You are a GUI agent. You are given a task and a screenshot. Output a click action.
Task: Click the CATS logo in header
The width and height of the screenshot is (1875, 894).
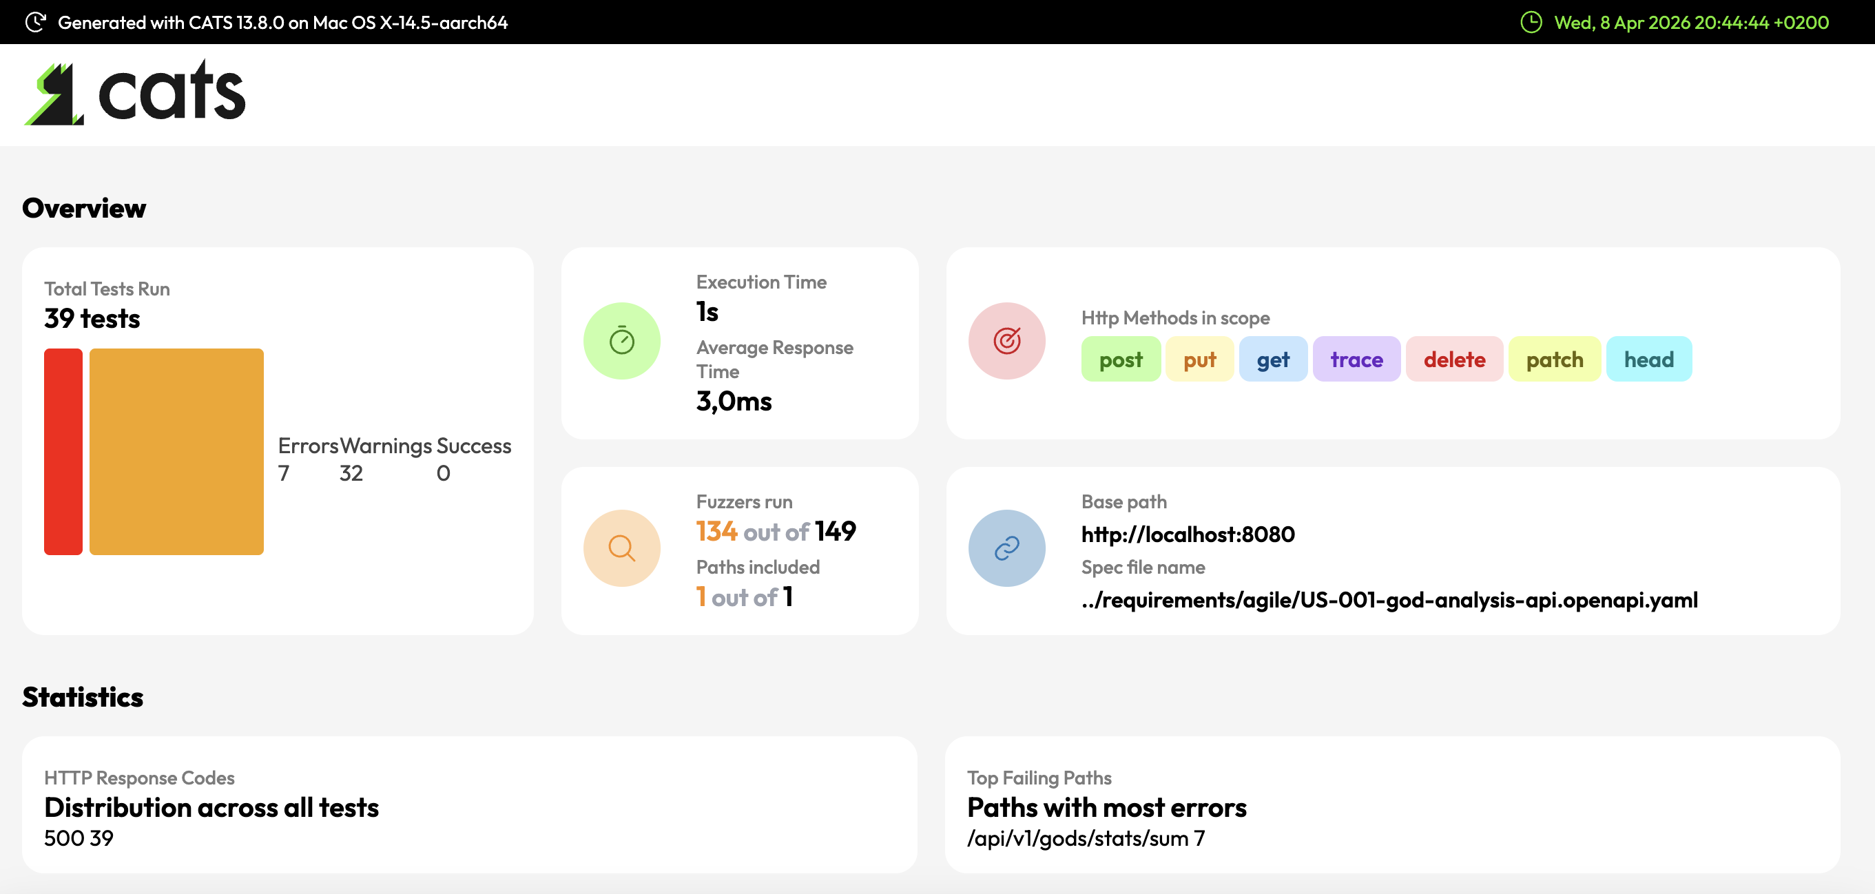pyautogui.click(x=134, y=93)
